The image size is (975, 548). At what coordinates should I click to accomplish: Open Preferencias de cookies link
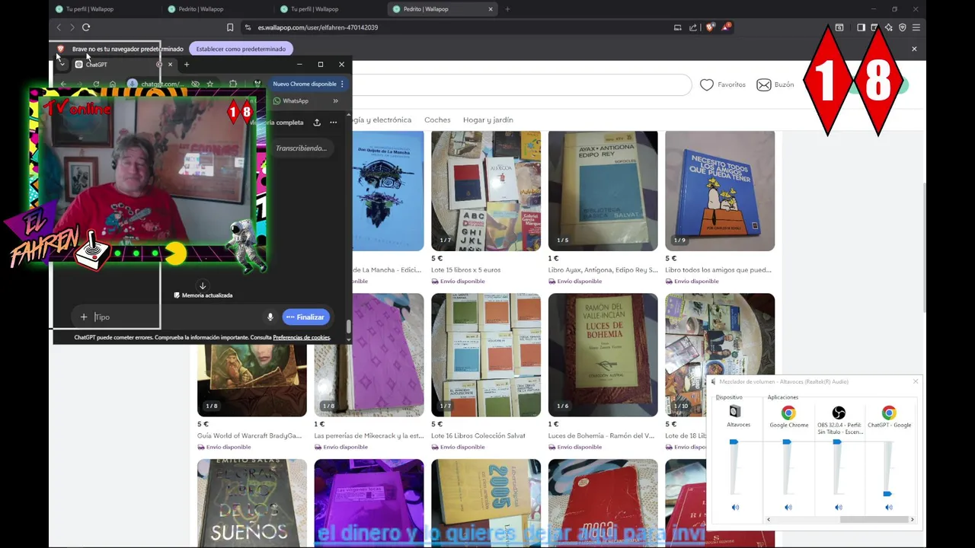pyautogui.click(x=302, y=337)
